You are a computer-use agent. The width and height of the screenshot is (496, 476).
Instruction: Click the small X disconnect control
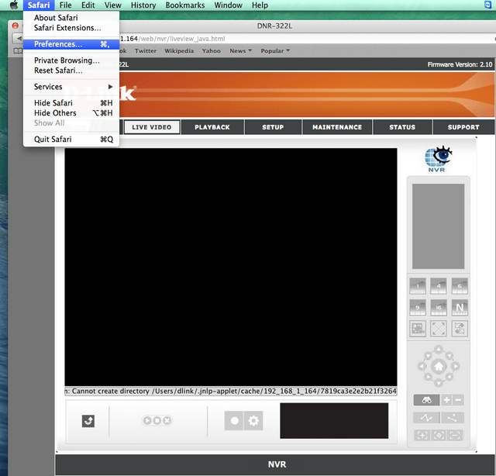tap(167, 421)
